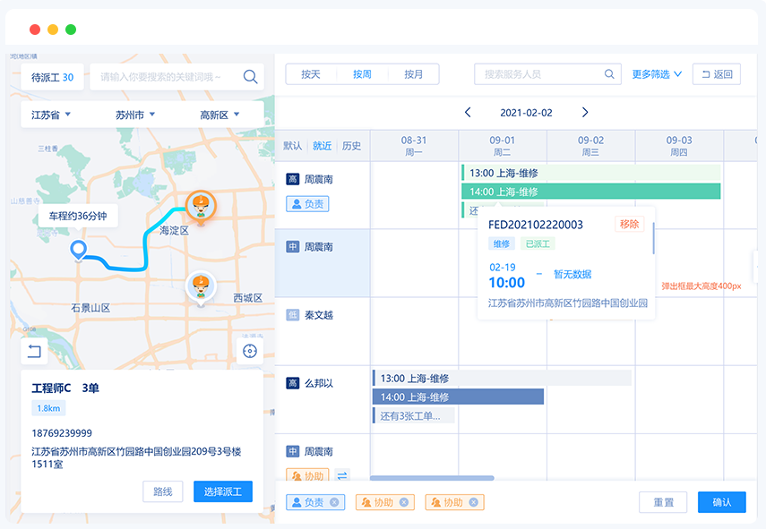766x529 pixels.
Task: Select 默认 sort tab
Action: click(293, 145)
